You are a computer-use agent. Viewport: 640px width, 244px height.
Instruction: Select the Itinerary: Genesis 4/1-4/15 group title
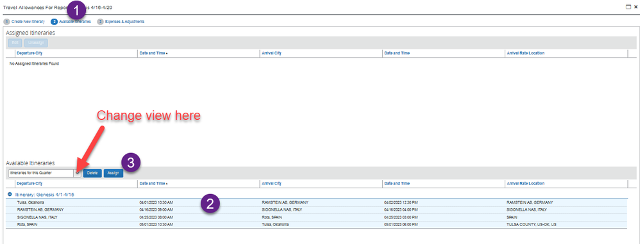click(44, 195)
